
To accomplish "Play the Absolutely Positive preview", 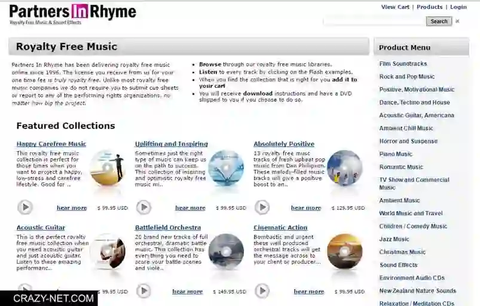I will 262,207.
